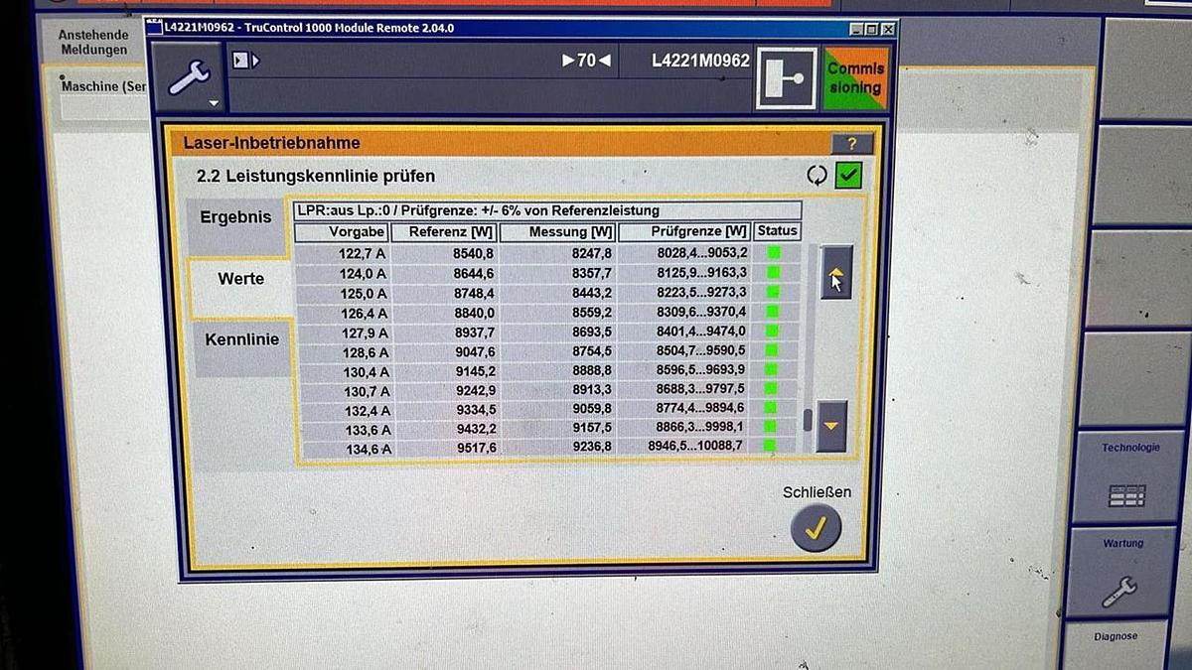Click the limit range 8028,4...9053,2
The width and height of the screenshot is (1192, 670).
click(x=702, y=253)
